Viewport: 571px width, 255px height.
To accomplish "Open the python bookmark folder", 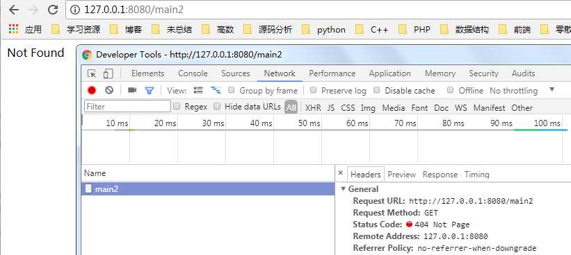I will (323, 29).
